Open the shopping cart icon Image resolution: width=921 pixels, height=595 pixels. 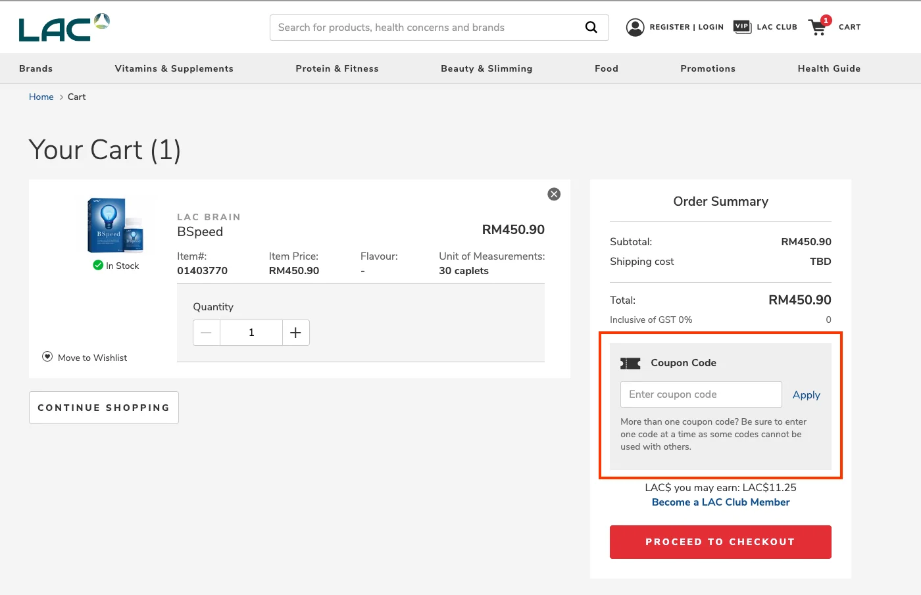[818, 28]
